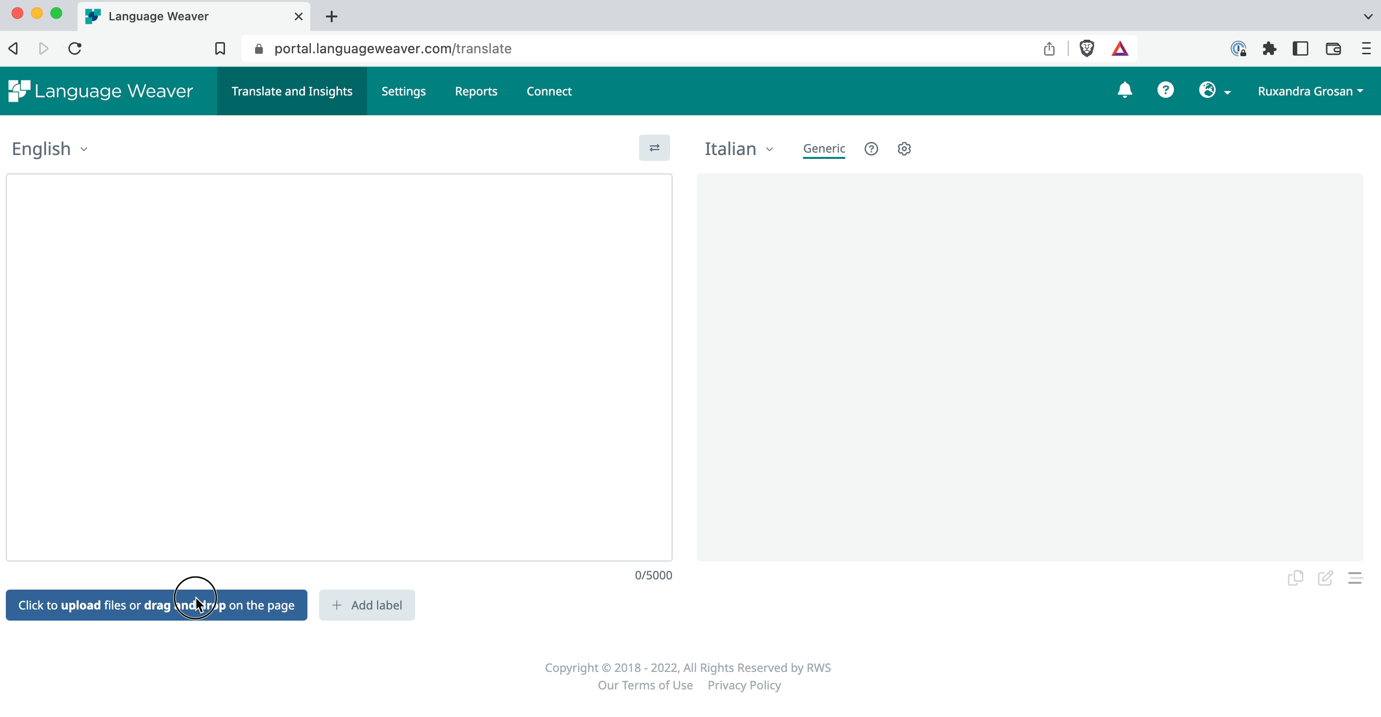The image size is (1381, 717).
Task: Click the upload files button
Action: [157, 605]
